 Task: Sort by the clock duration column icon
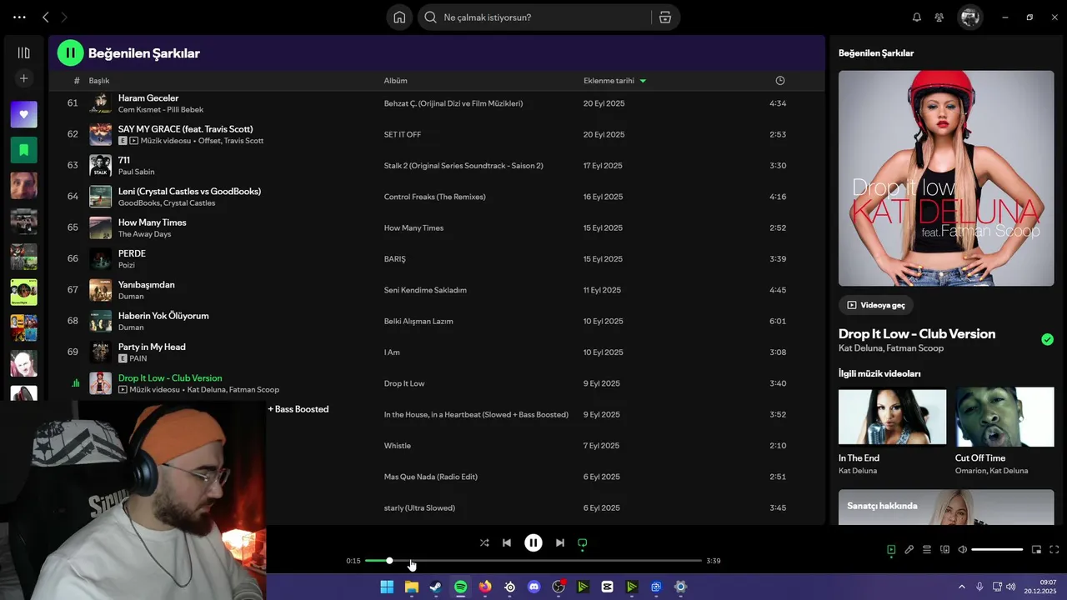(x=780, y=81)
